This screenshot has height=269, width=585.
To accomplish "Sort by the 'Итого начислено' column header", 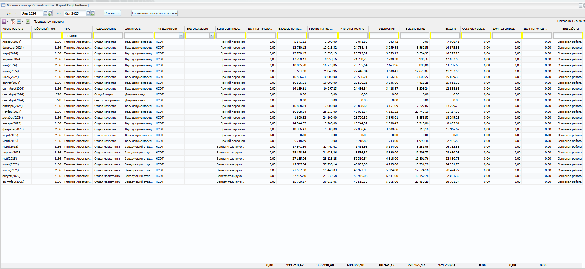I will [353, 29].
